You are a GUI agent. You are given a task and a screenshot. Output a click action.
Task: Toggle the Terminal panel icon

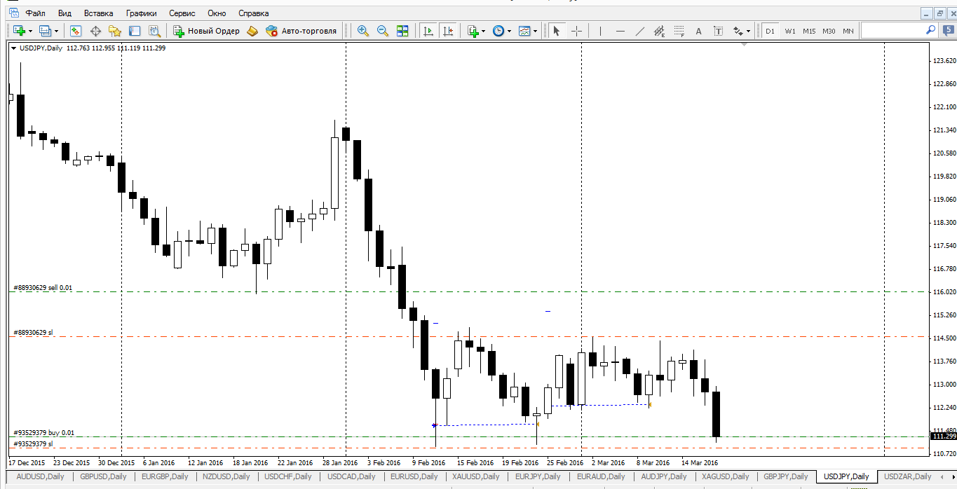click(135, 31)
